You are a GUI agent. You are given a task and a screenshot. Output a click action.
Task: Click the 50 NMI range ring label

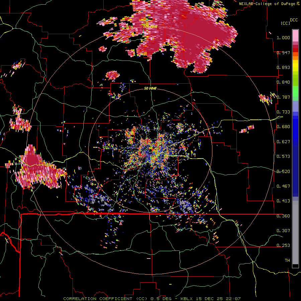coord(150,88)
